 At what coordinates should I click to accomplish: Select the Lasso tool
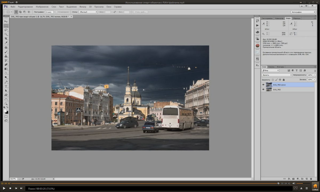point(6,30)
